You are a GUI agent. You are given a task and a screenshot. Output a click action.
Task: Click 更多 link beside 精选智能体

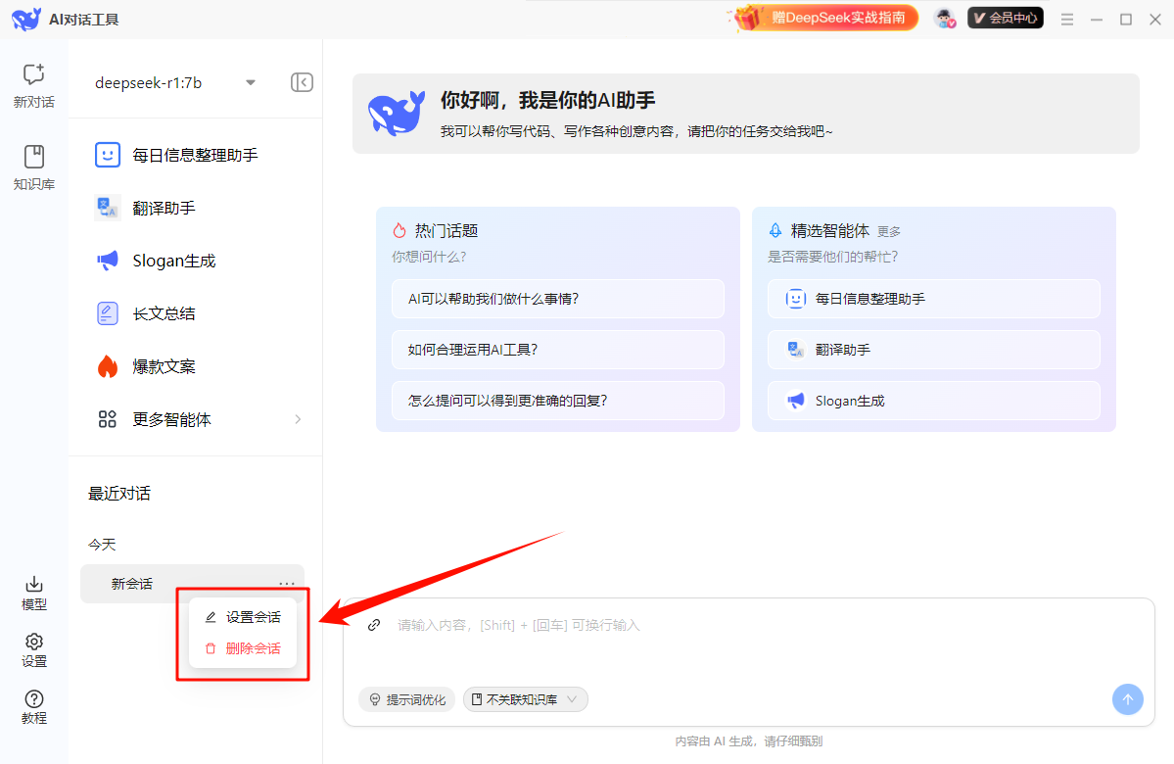coord(889,232)
